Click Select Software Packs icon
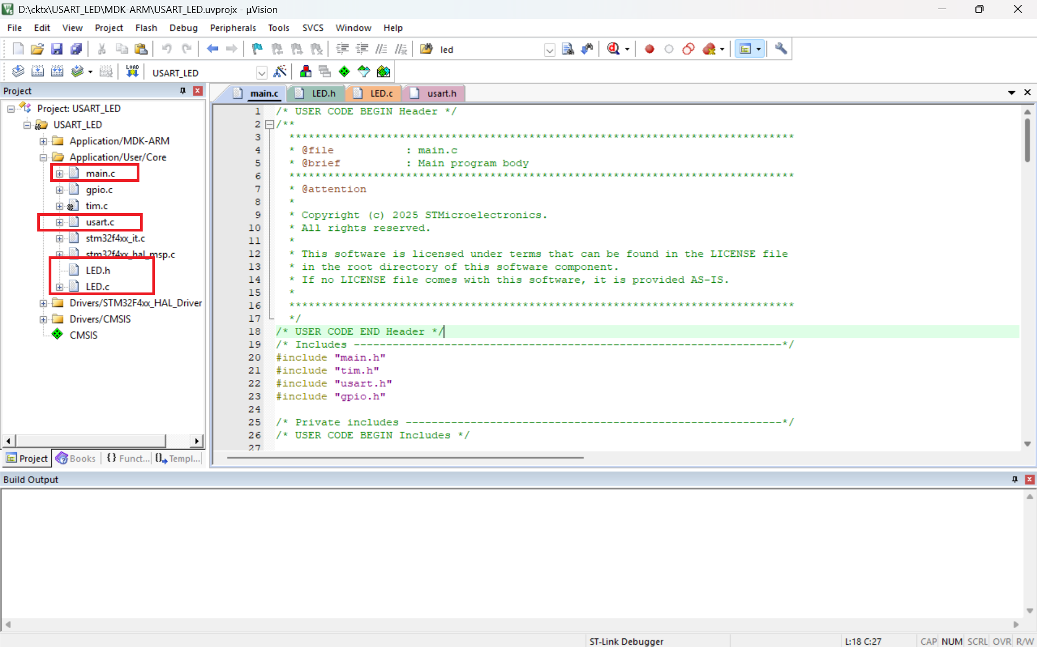This screenshot has width=1037, height=647. pyautogui.click(x=364, y=71)
